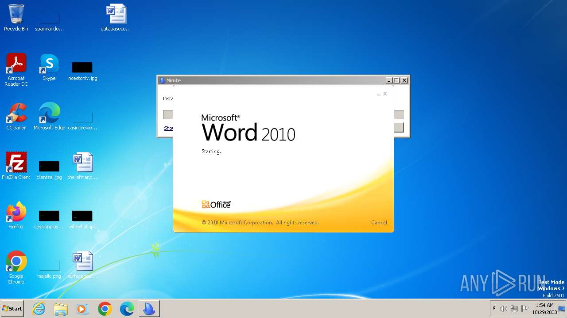The image size is (567, 318).
Task: Open Windows Media Player from taskbar
Action: [82, 309]
